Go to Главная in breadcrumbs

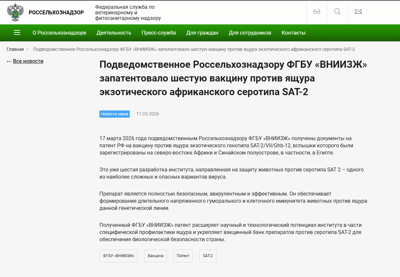coord(15,49)
